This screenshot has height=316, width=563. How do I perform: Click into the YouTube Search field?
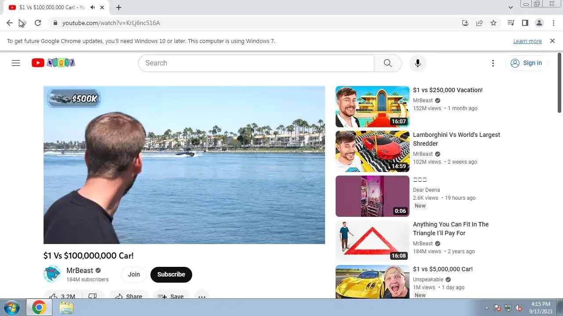click(256, 63)
